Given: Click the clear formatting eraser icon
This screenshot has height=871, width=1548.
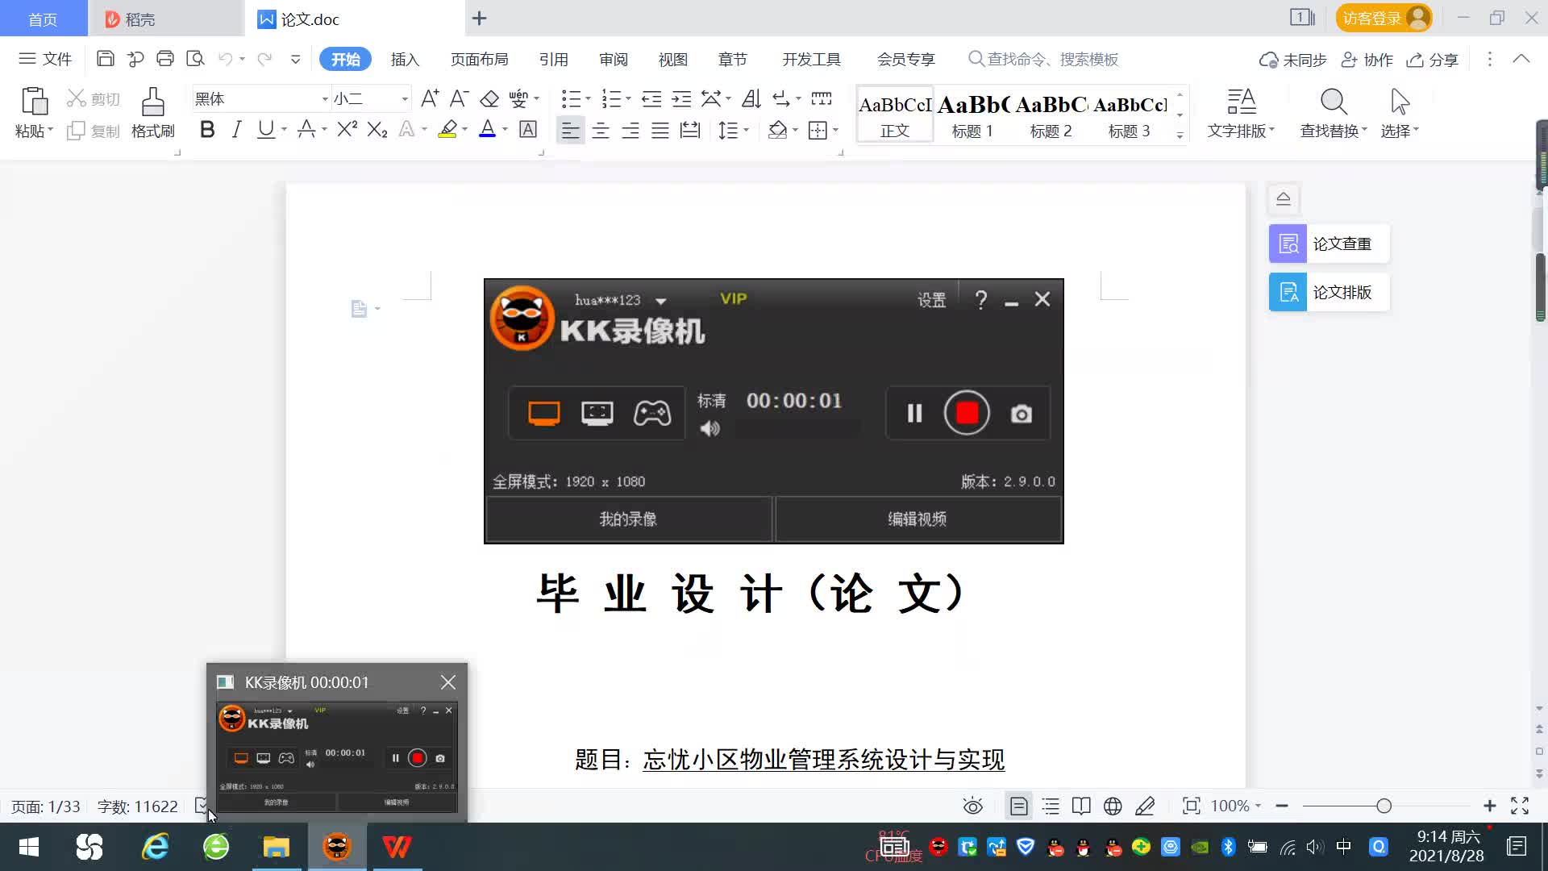Looking at the screenshot, I should click(x=489, y=99).
